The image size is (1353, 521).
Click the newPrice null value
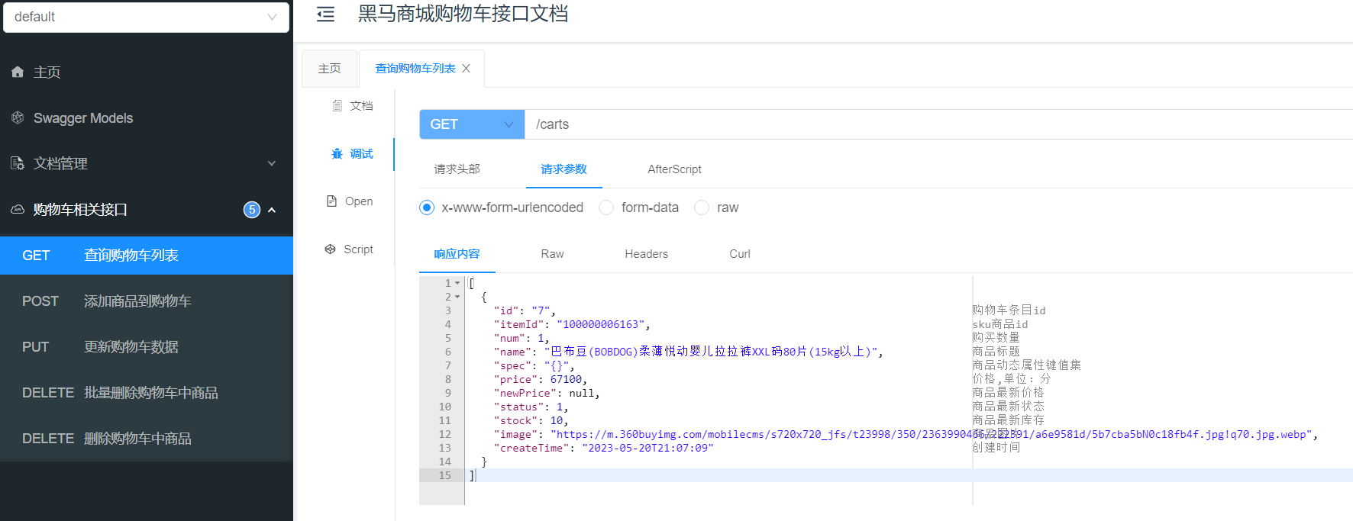tap(581, 393)
